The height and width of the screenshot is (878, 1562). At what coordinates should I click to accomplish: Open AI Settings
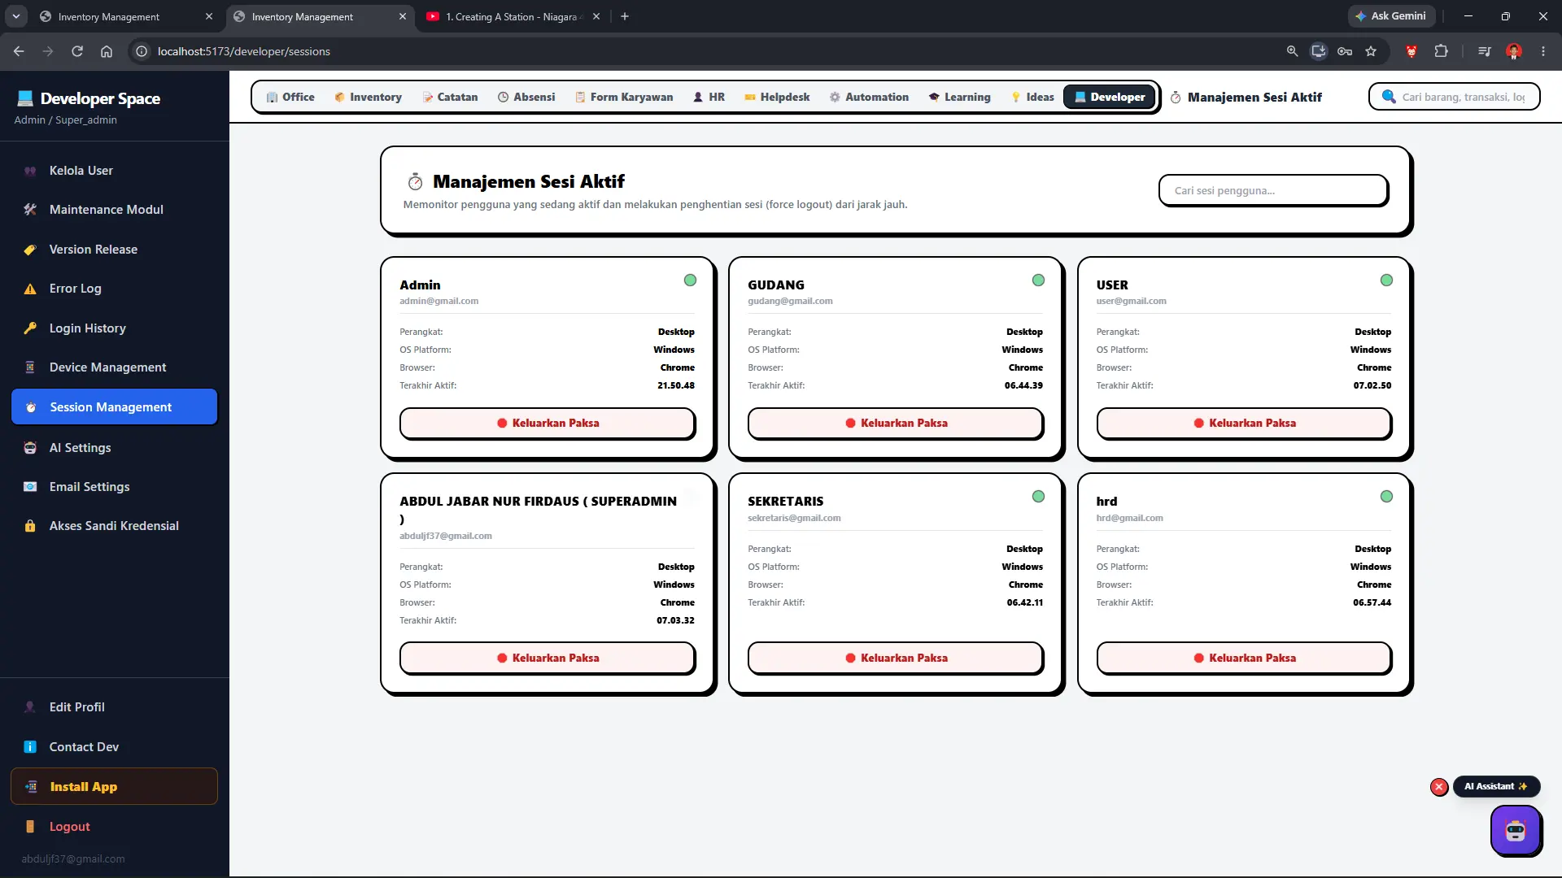pyautogui.click(x=114, y=448)
